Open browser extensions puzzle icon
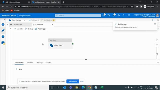160x90 pixels. click(x=137, y=6)
